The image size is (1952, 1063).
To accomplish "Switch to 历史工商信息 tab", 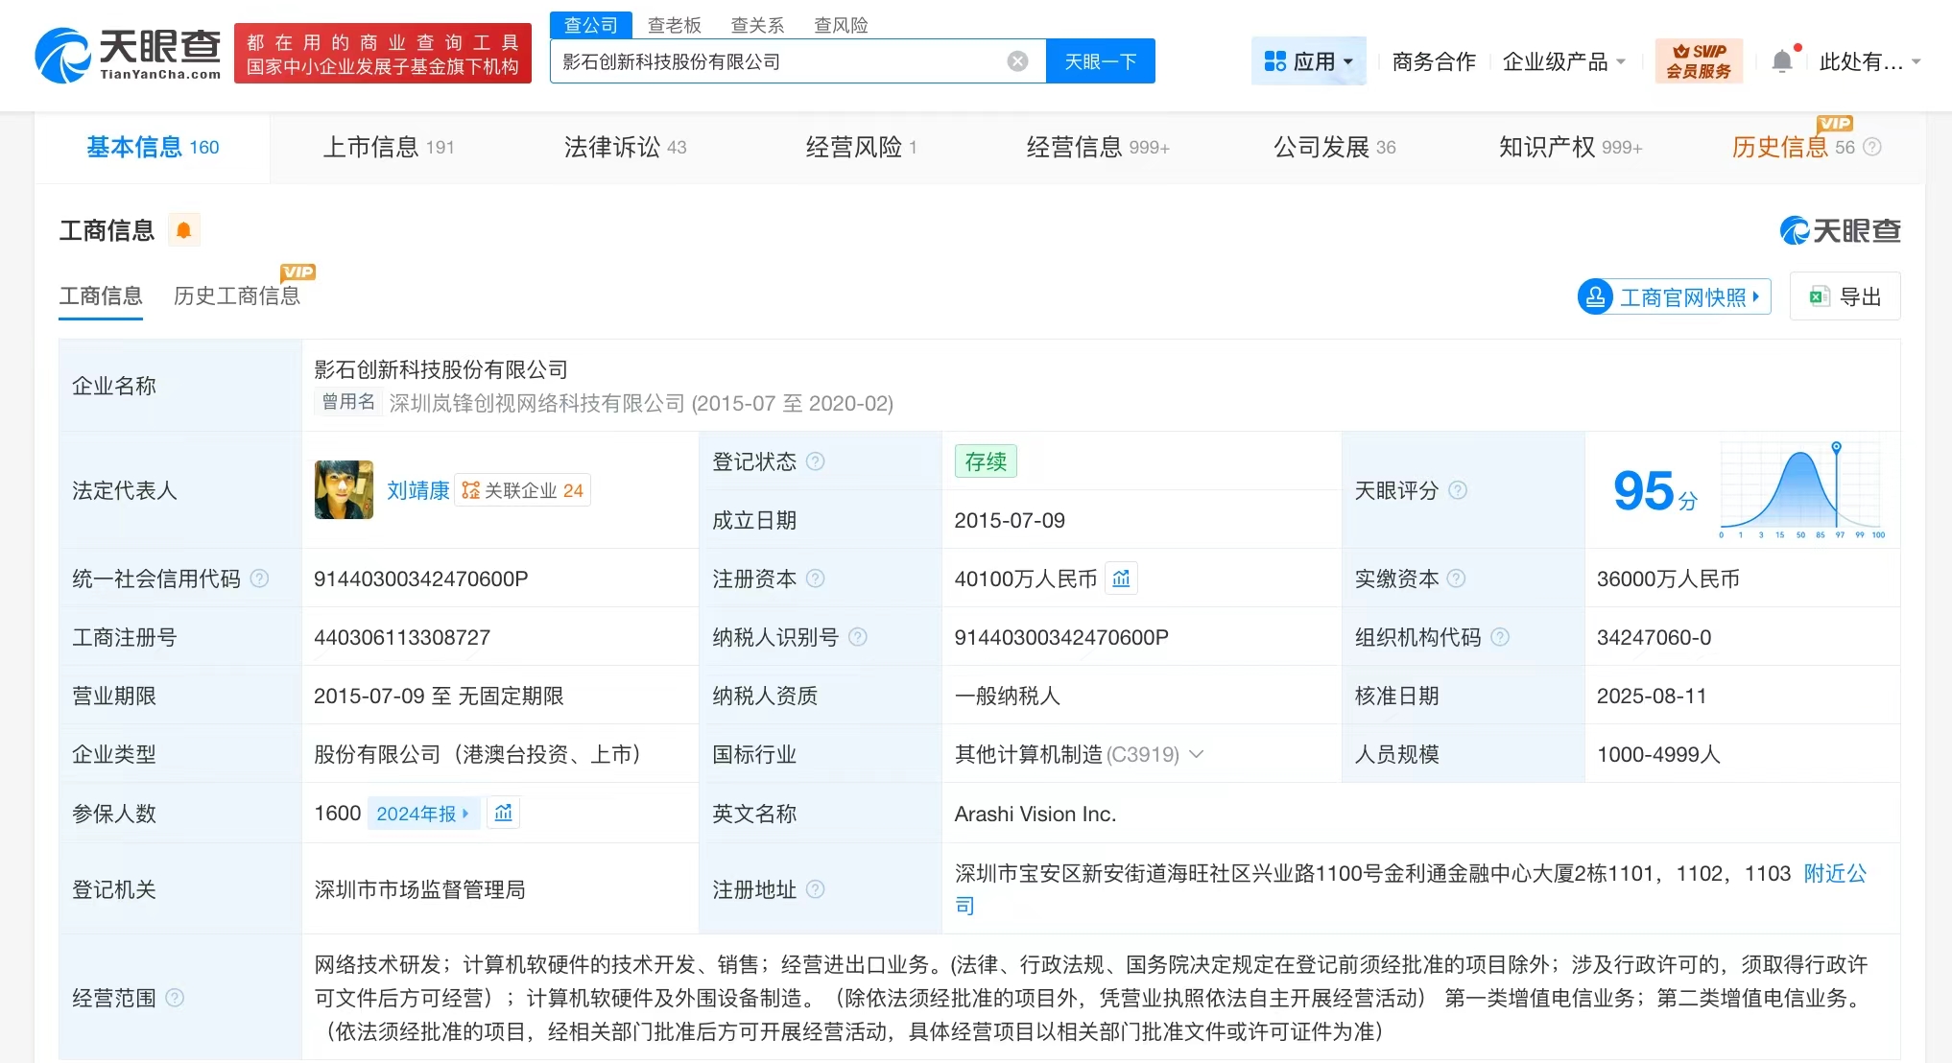I will 236,295.
